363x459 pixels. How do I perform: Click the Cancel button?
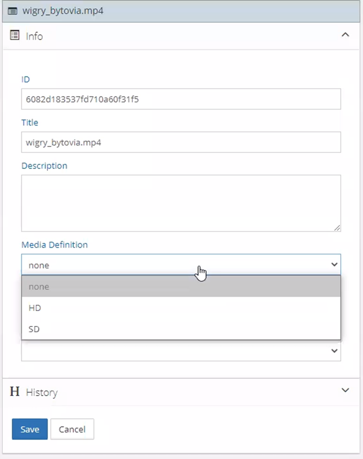(72, 429)
